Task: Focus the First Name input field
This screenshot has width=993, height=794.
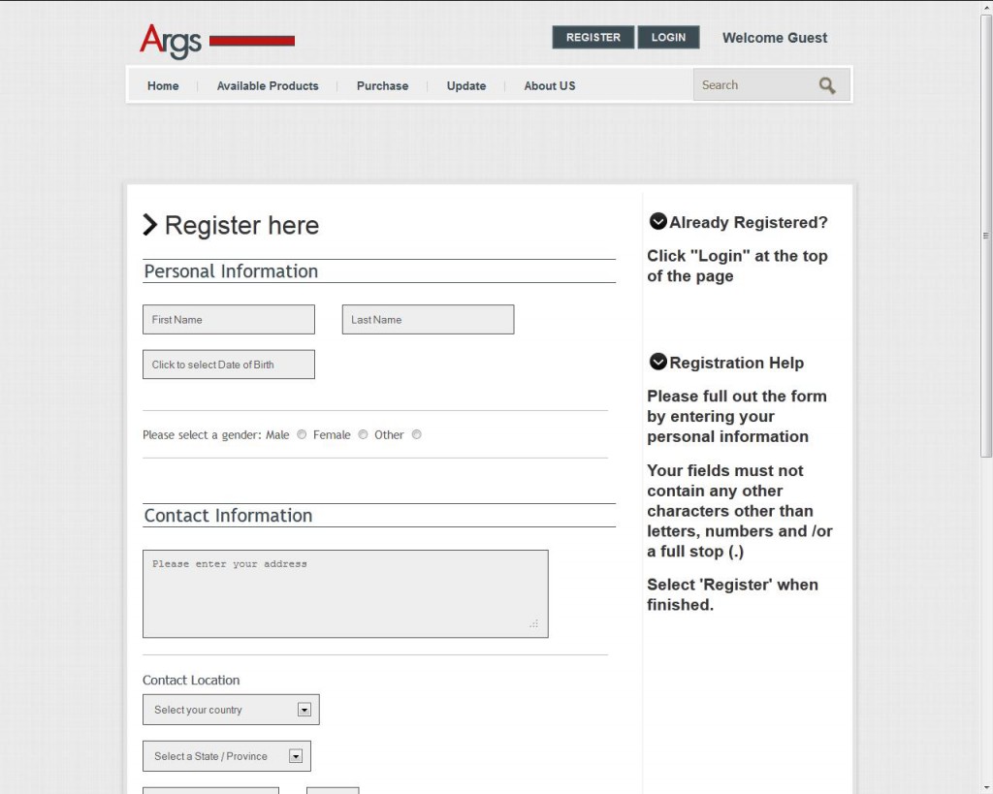Action: [x=229, y=320]
